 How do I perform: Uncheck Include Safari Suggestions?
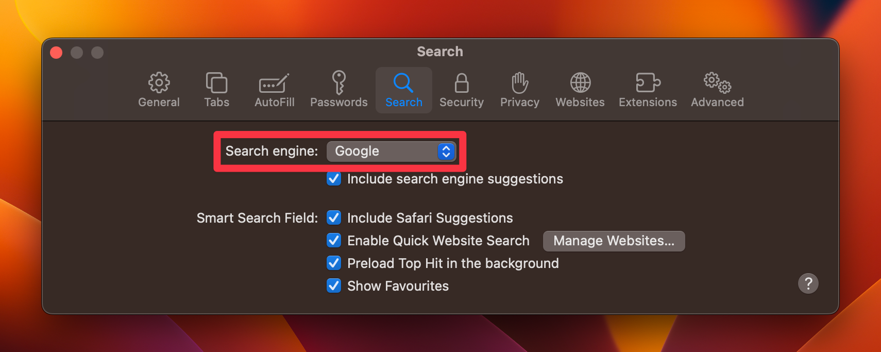click(x=334, y=217)
